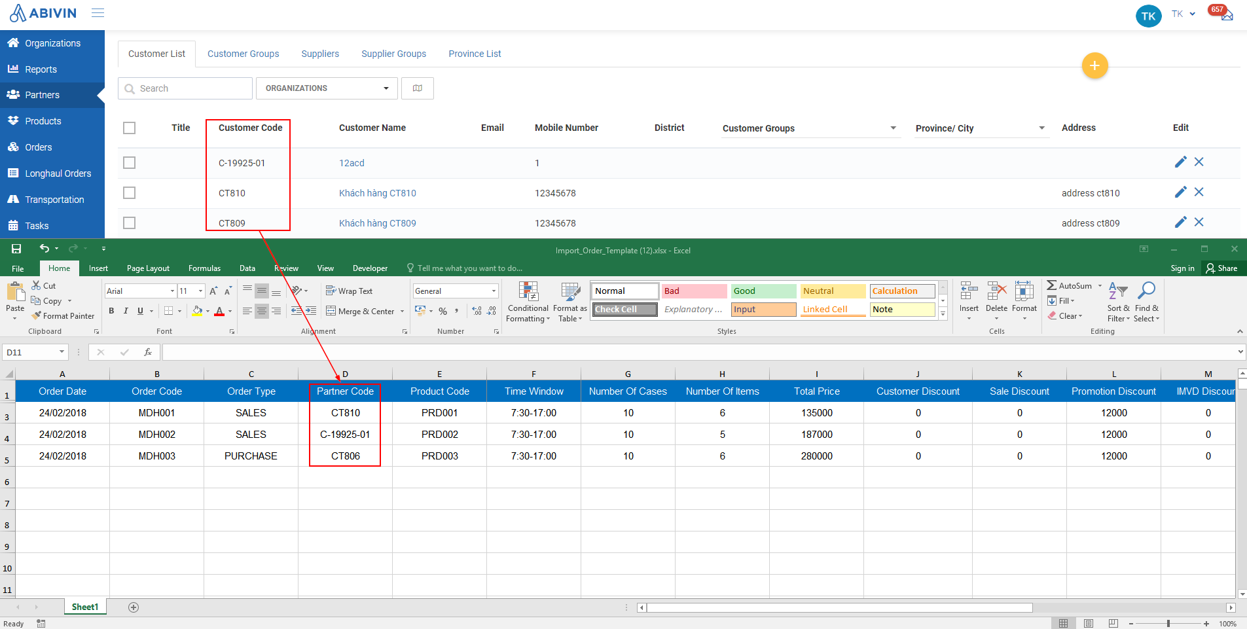This screenshot has height=629, width=1247.
Task: Click Increase Font Size icon
Action: pyautogui.click(x=213, y=291)
